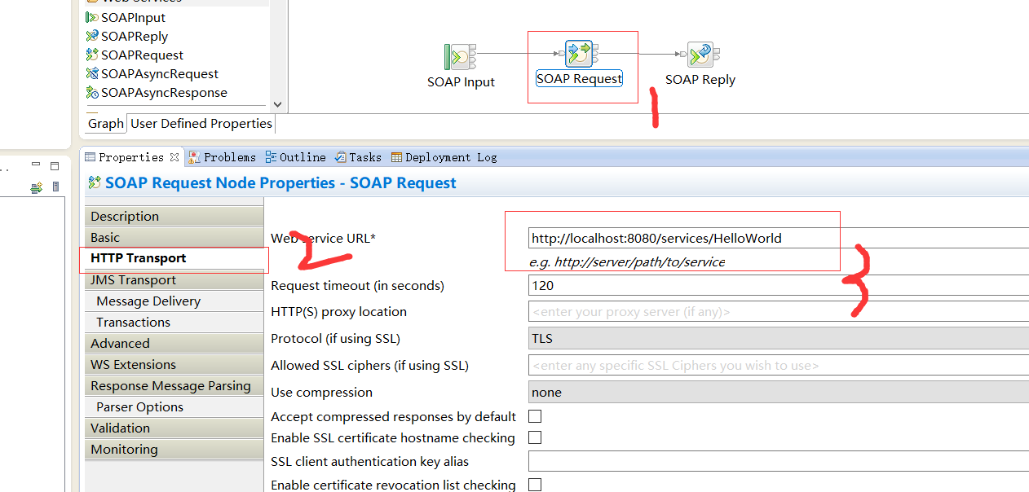
Task: Click the 'Web service URL*' label
Action: pos(323,238)
